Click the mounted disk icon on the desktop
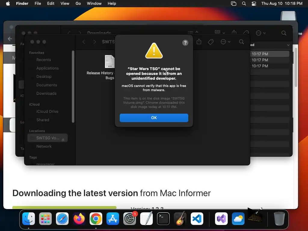 click(x=288, y=16)
